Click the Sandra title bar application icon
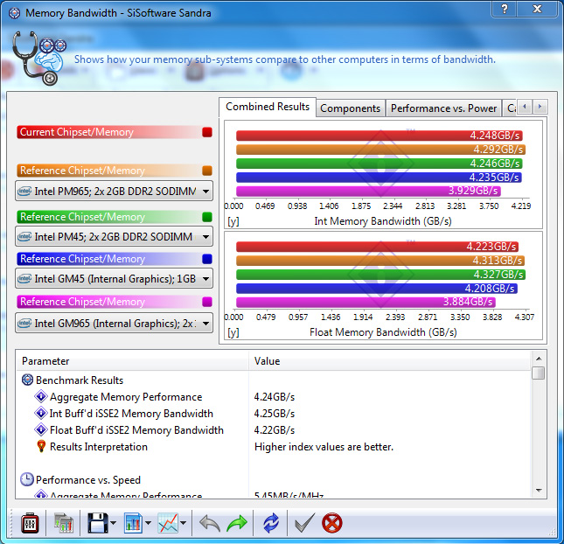The height and width of the screenshot is (544, 564). point(14,13)
